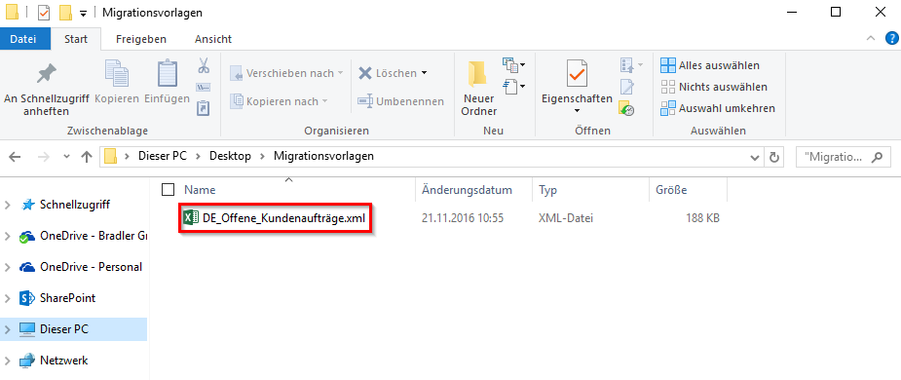Select OneDrive - Bradler in the navigation pane

pos(94,236)
